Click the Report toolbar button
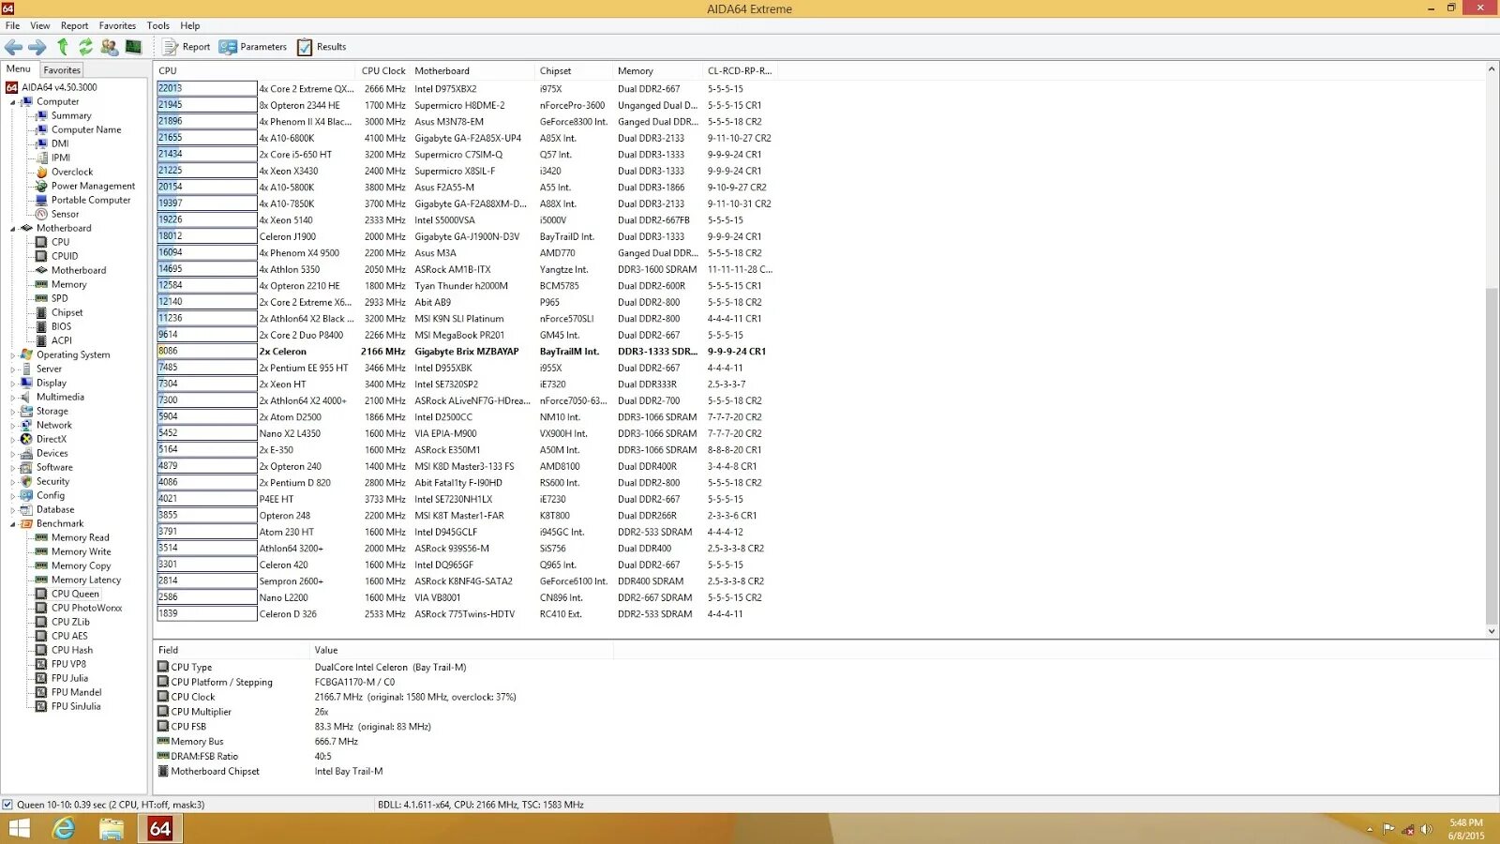The width and height of the screenshot is (1500, 844). [x=187, y=47]
